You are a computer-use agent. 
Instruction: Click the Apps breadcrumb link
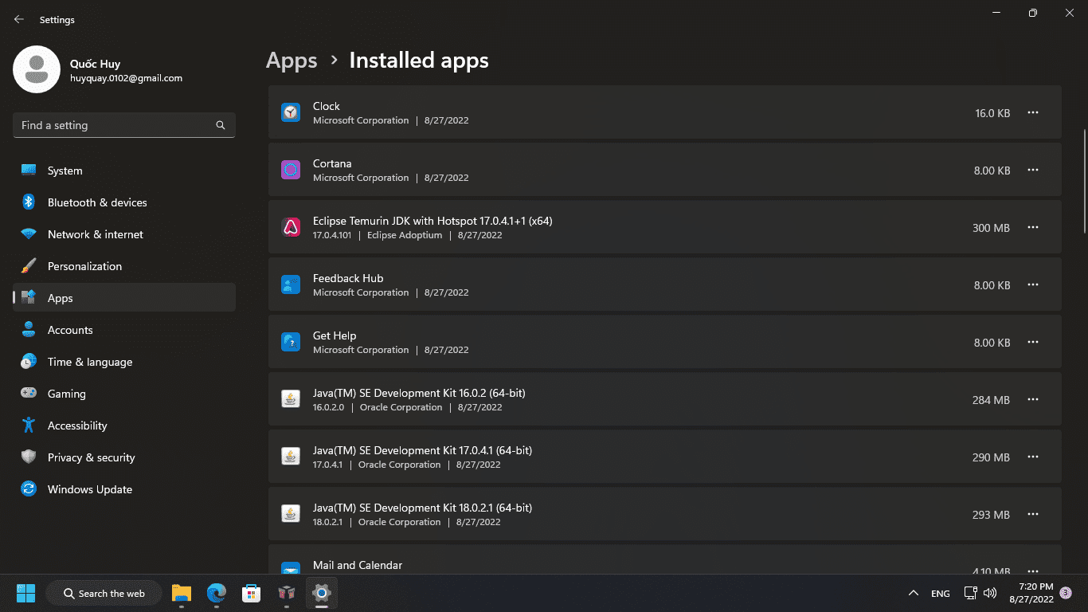tap(292, 61)
